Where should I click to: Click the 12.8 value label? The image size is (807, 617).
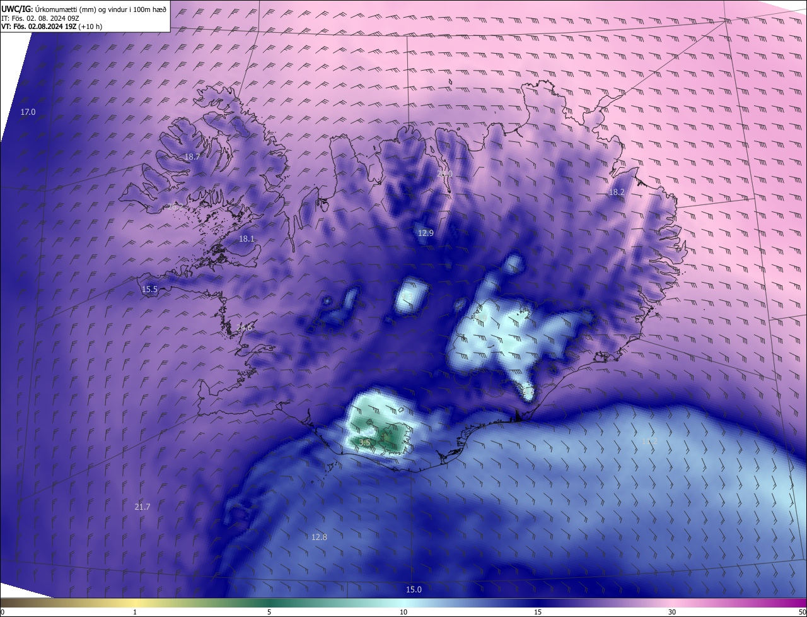coord(320,537)
